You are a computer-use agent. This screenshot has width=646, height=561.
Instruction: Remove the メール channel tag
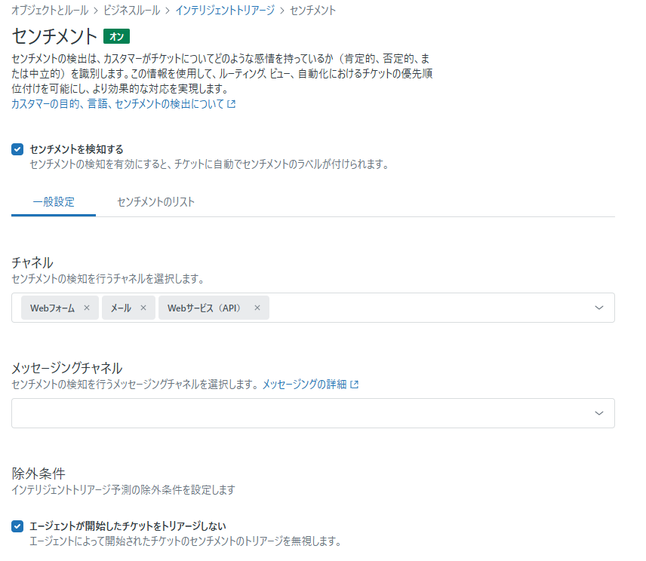pos(143,308)
